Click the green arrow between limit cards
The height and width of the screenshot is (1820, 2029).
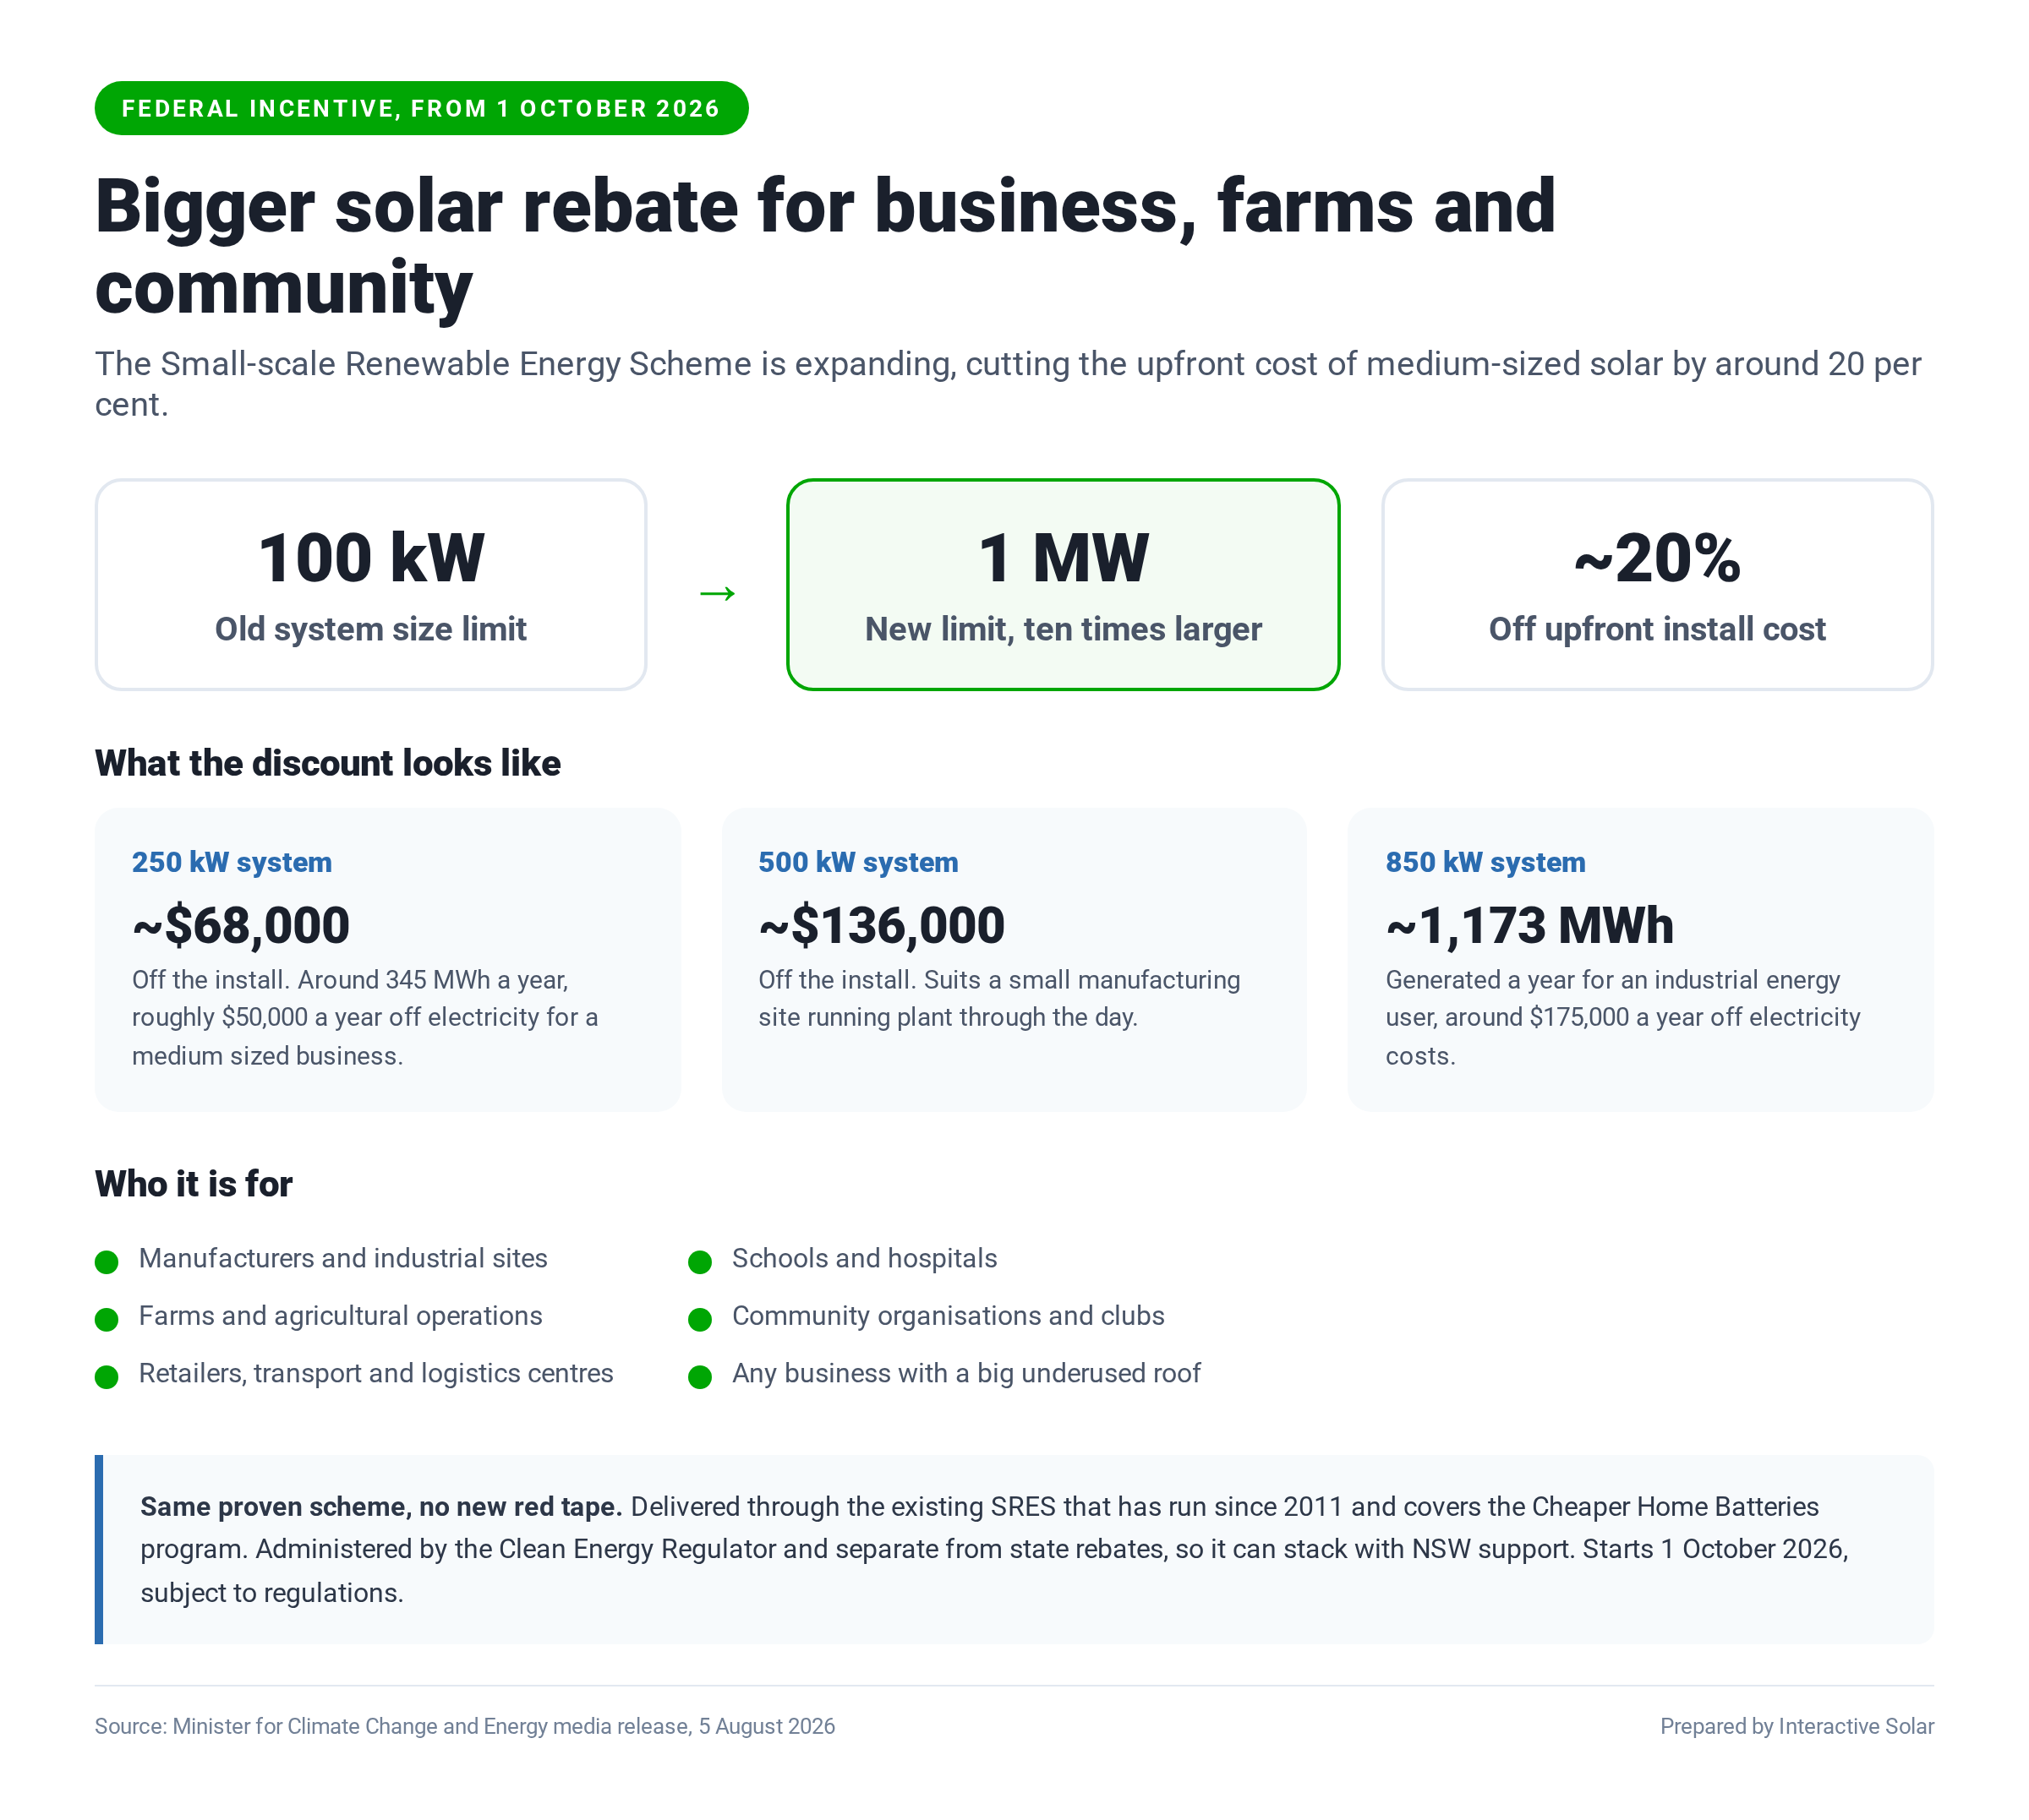coord(716,594)
